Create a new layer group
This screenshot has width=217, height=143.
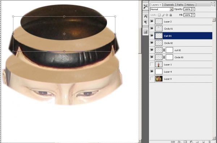pos(197,142)
